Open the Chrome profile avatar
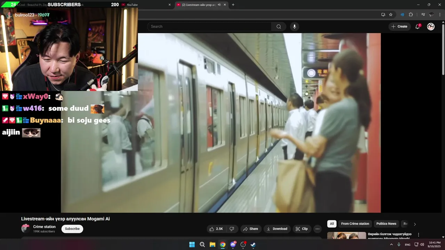This screenshot has height=250, width=445. click(431, 15)
